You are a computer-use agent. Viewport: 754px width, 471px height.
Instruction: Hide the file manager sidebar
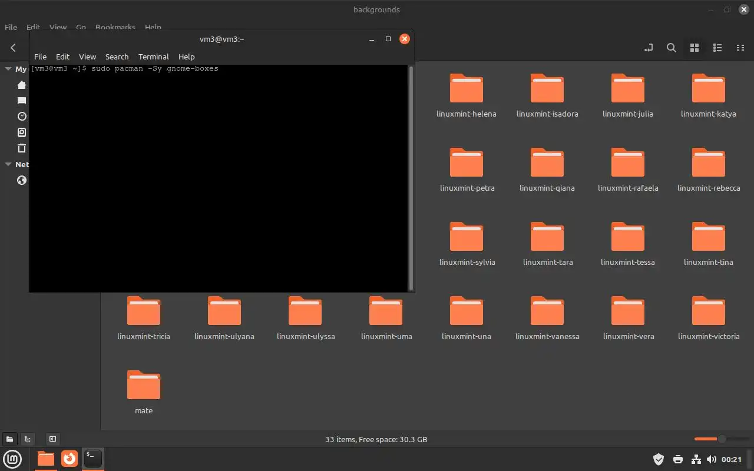[52, 439]
